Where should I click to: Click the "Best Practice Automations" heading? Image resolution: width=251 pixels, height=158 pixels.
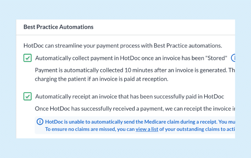[x=58, y=27]
